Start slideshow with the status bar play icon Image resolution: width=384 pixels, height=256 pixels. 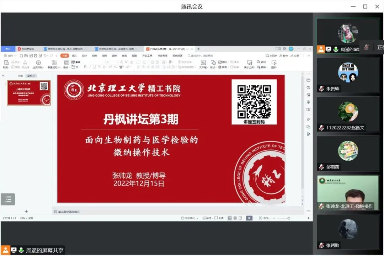249,218
